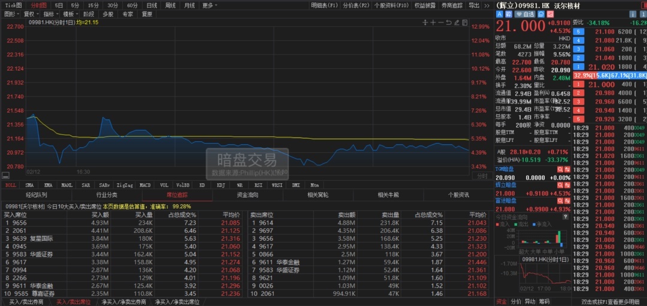Click the blue 'A' share icon
647x306 pixels.
point(499,14)
